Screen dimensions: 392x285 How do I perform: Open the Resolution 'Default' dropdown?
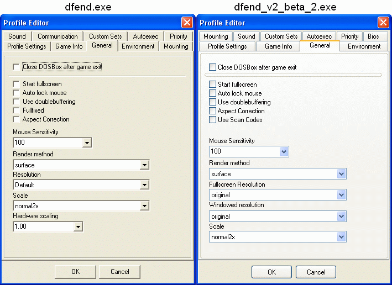[x=144, y=185]
